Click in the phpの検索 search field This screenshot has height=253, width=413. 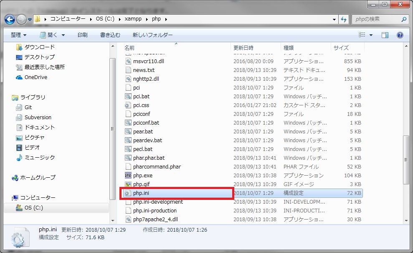point(377,19)
